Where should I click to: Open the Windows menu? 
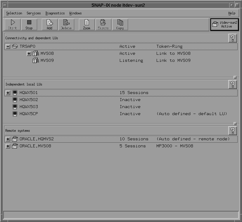[75, 13]
